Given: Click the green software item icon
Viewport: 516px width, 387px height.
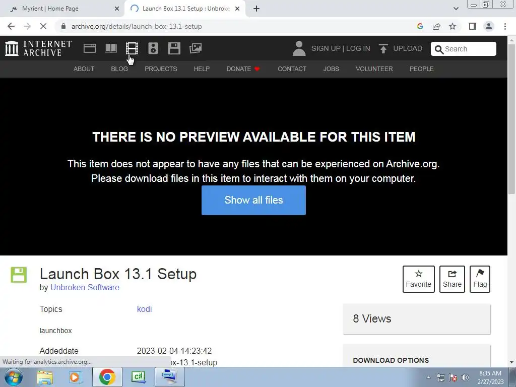Looking at the screenshot, I should pyautogui.click(x=19, y=275).
